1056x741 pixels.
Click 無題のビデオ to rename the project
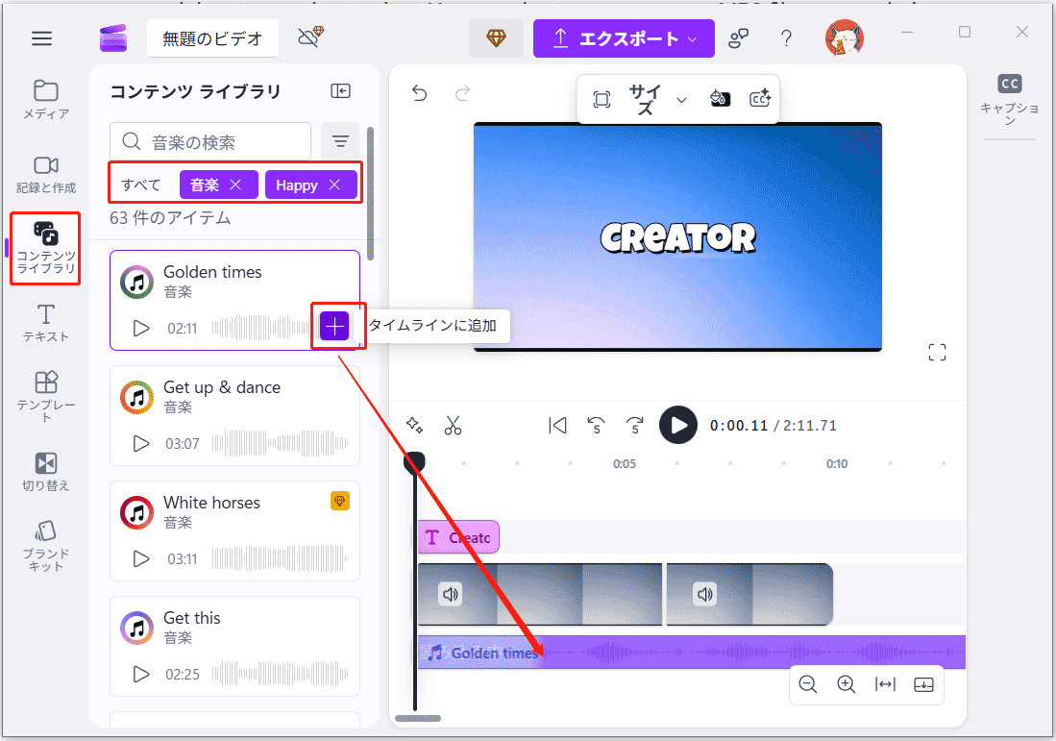(x=212, y=38)
